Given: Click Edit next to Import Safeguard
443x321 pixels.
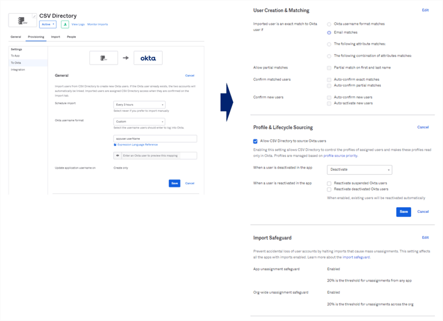Looking at the screenshot, I should [425, 237].
